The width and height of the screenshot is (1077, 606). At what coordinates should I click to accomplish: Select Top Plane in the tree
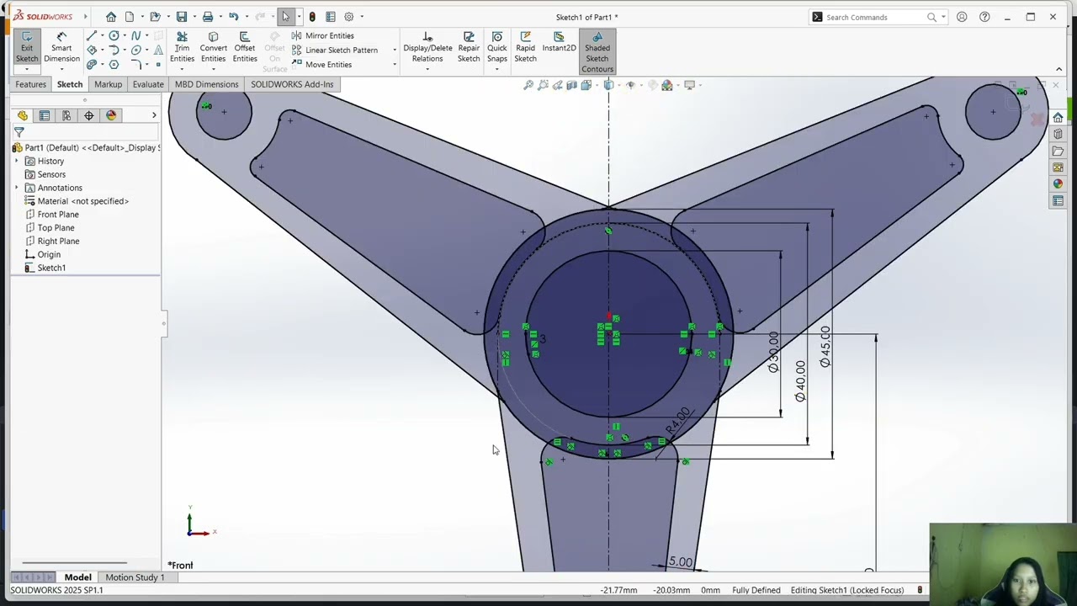[x=56, y=228]
